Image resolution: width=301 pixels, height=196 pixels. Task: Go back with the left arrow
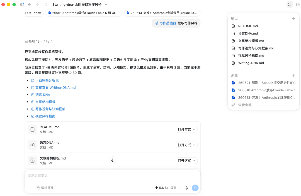click(x=30, y=4)
